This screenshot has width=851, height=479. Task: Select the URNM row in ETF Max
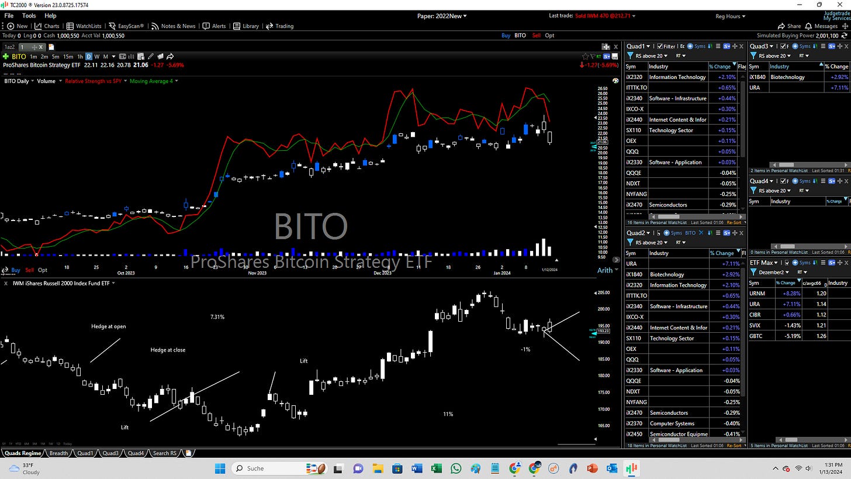coord(799,294)
